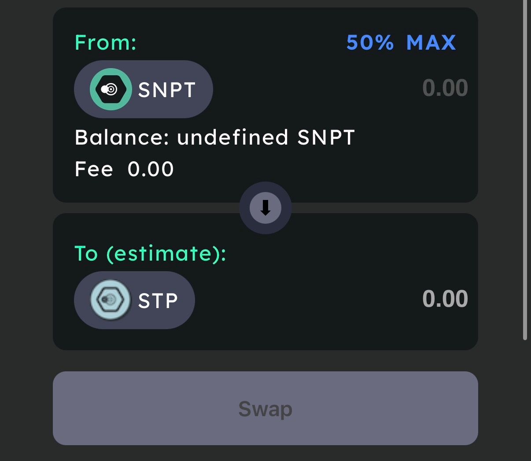Image resolution: width=531 pixels, height=461 pixels.
Task: Select the From panel header
Action: click(105, 42)
